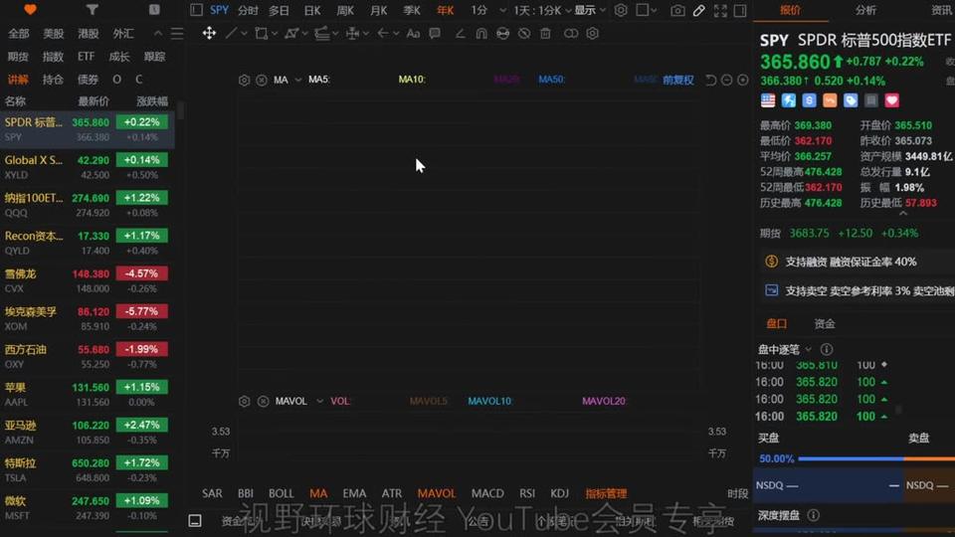Expand the MAVOL indicator type dropdown

pos(319,401)
